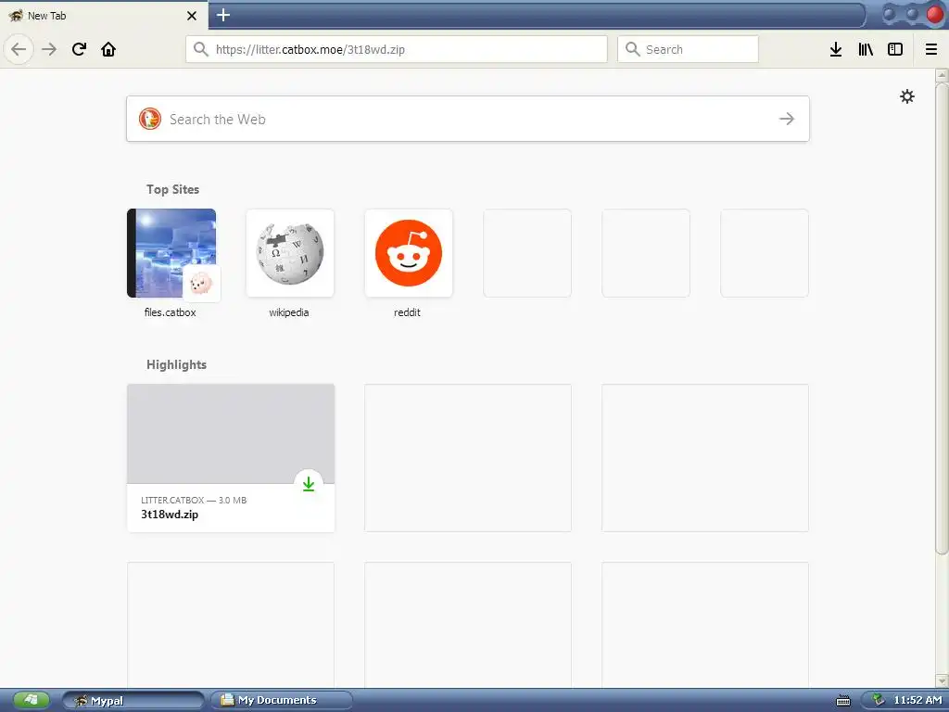Click the files.catbox label

click(171, 312)
